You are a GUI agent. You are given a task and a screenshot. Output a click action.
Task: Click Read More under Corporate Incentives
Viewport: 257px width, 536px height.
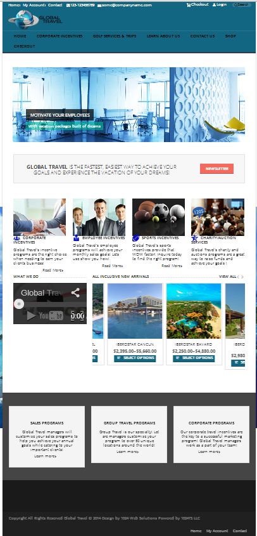coord(53,270)
